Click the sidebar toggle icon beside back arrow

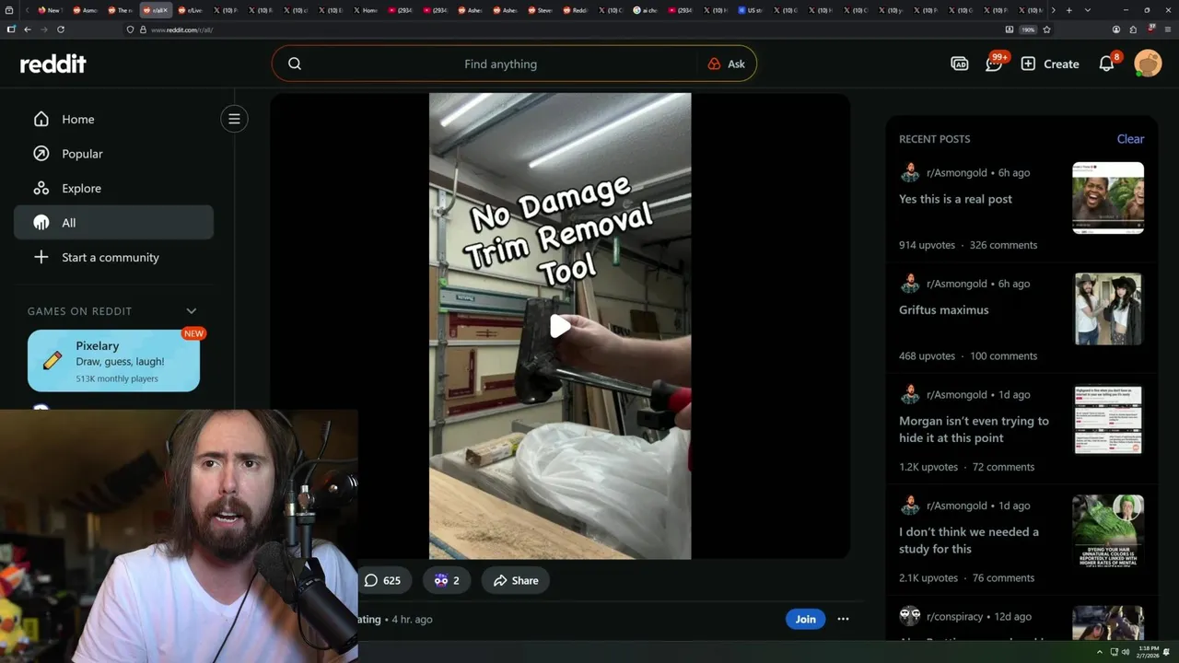[x=11, y=29]
